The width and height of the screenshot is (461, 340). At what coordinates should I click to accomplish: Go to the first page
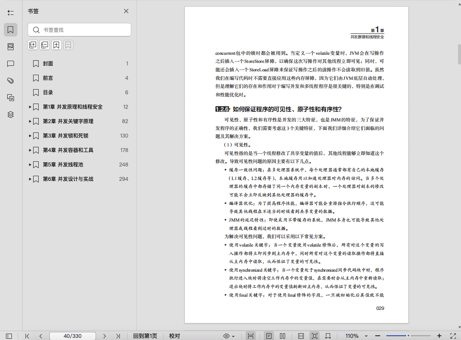pos(27,336)
